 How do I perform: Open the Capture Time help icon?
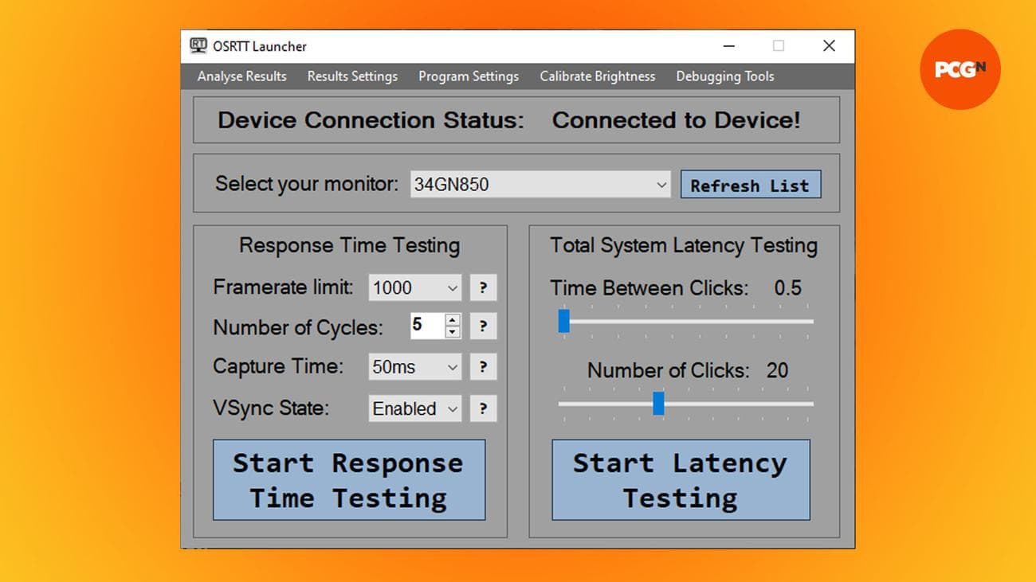coord(483,367)
